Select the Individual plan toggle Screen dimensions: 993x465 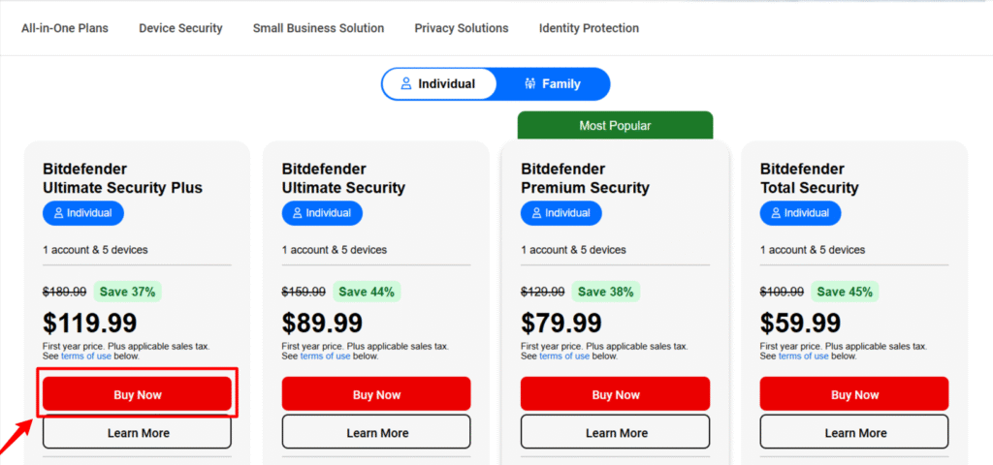(x=439, y=84)
